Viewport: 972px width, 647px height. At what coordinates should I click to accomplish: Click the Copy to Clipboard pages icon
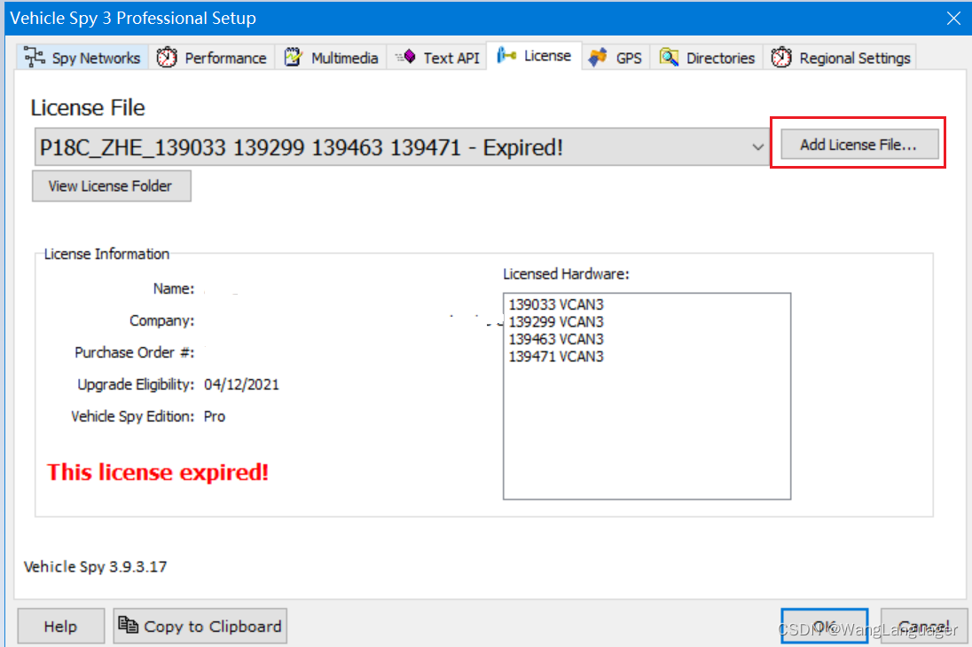[129, 626]
